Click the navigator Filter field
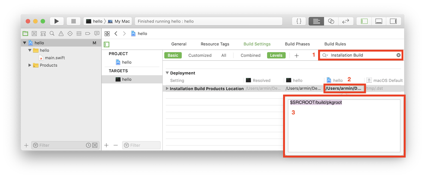Image resolution: width=425 pixels, height=178 pixels. [x=65, y=145]
